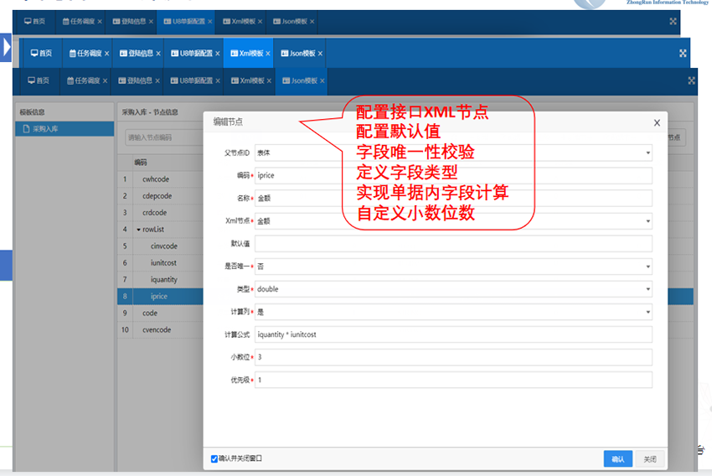Click the 优先级 input field
Image resolution: width=712 pixels, height=476 pixels.
tap(453, 380)
